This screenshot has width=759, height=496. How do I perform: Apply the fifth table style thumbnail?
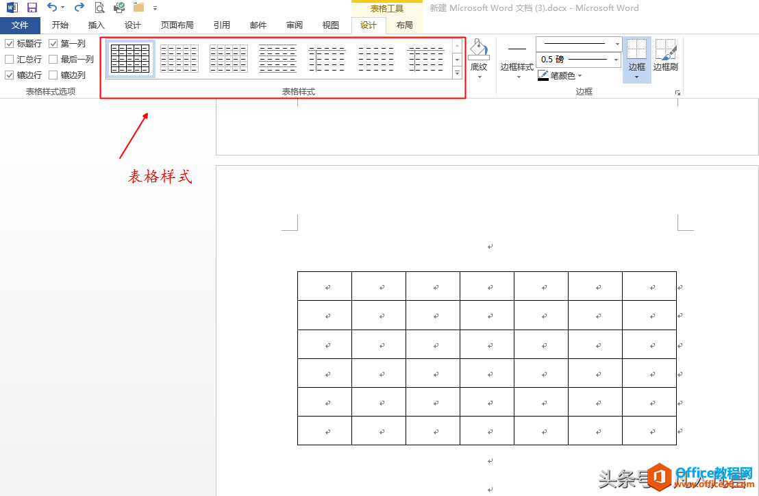327,58
